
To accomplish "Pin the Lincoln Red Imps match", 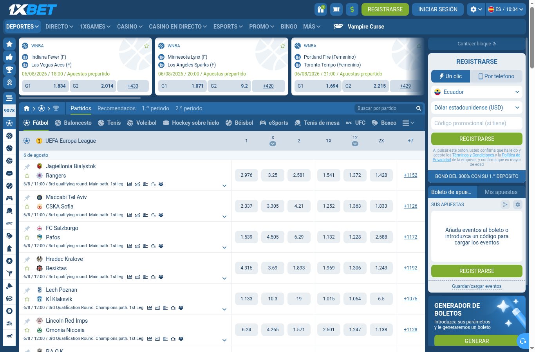I will [27, 321].
